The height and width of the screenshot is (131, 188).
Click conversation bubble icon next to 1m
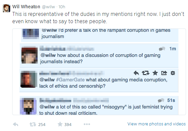pyautogui.click(x=162, y=49)
